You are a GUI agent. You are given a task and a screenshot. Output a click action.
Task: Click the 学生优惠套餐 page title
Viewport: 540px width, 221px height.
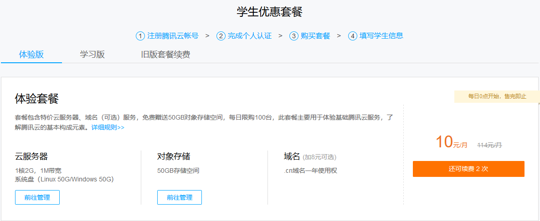[270, 12]
